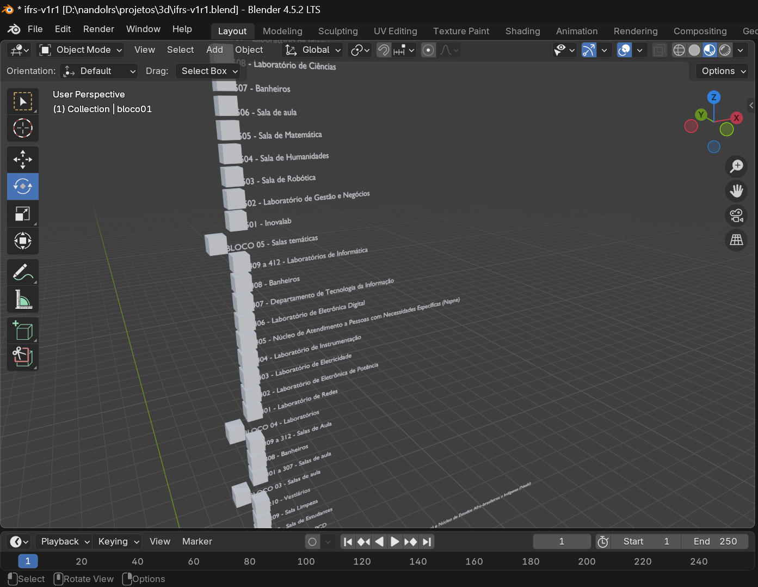Click the 3D Cursor tool
The width and height of the screenshot is (758, 587).
[x=22, y=129]
